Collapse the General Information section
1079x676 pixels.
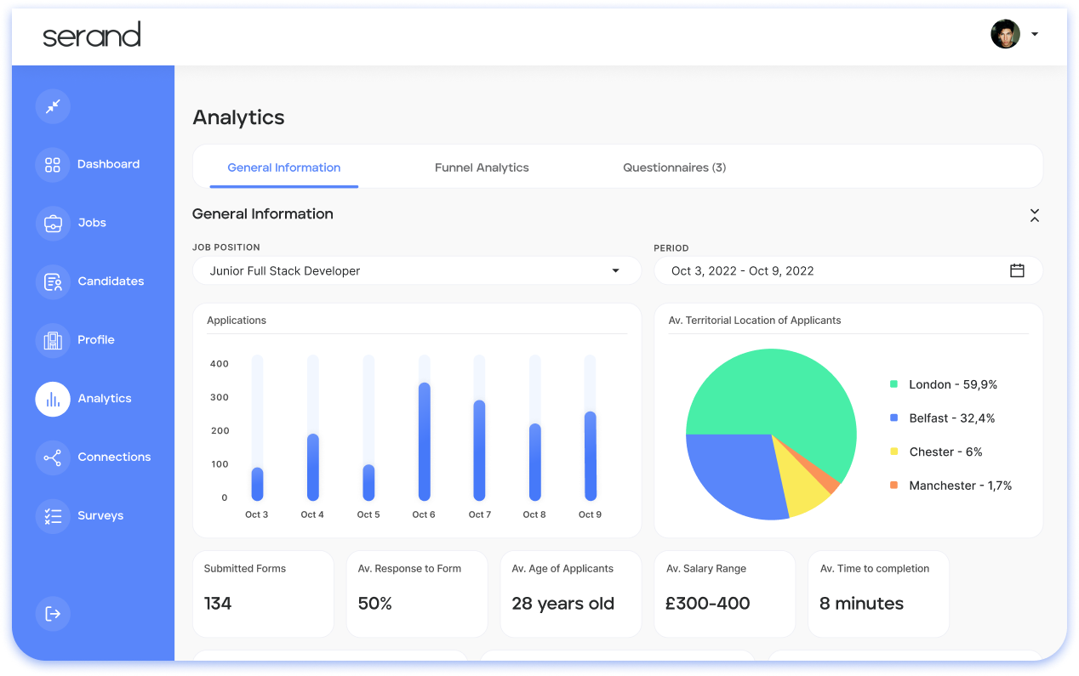1034,215
